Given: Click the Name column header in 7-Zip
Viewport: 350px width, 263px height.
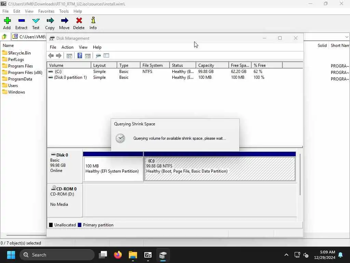Looking at the screenshot, I should [8, 46].
